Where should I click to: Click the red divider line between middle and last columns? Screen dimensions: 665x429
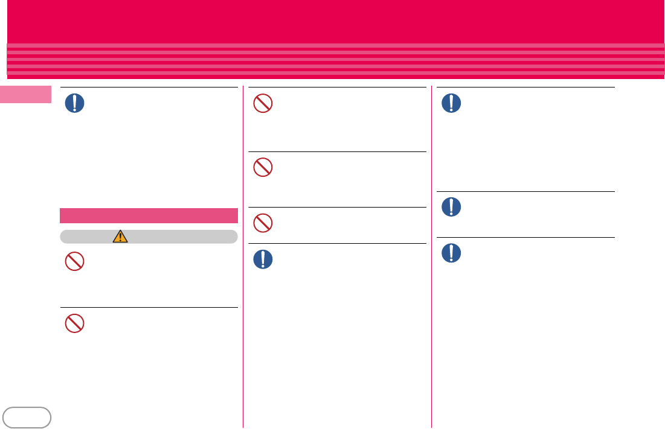(431, 256)
